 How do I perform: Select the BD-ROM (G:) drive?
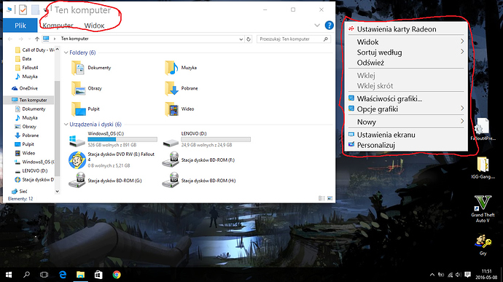pyautogui.click(x=105, y=180)
